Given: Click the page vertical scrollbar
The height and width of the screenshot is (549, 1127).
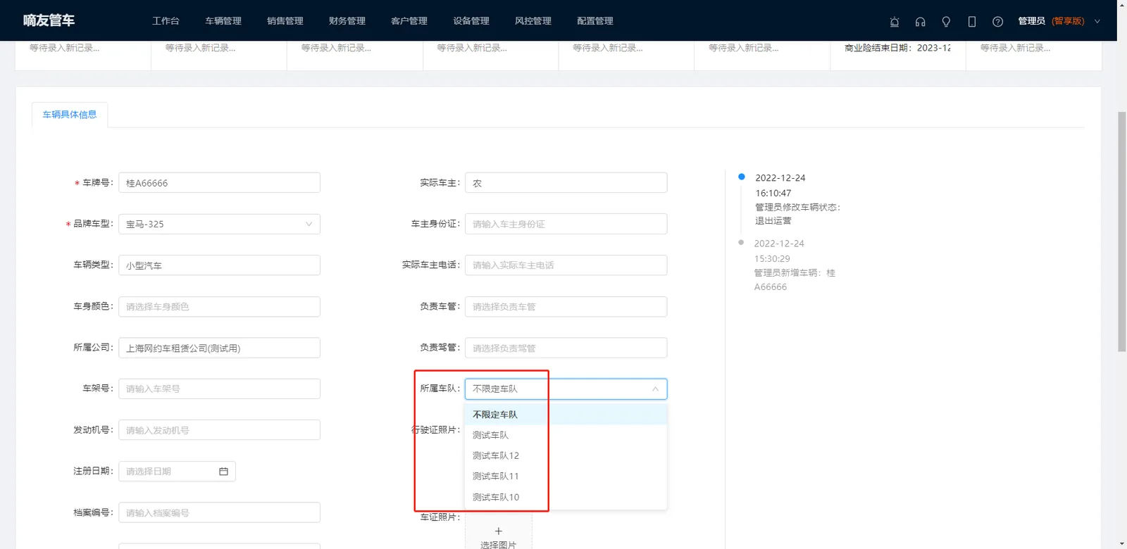Looking at the screenshot, I should point(1122,232).
